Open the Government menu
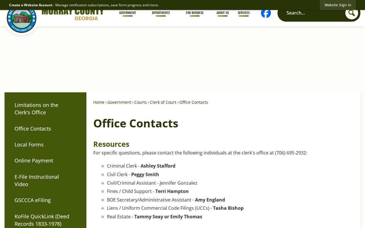The width and height of the screenshot is (365, 228). point(127,13)
